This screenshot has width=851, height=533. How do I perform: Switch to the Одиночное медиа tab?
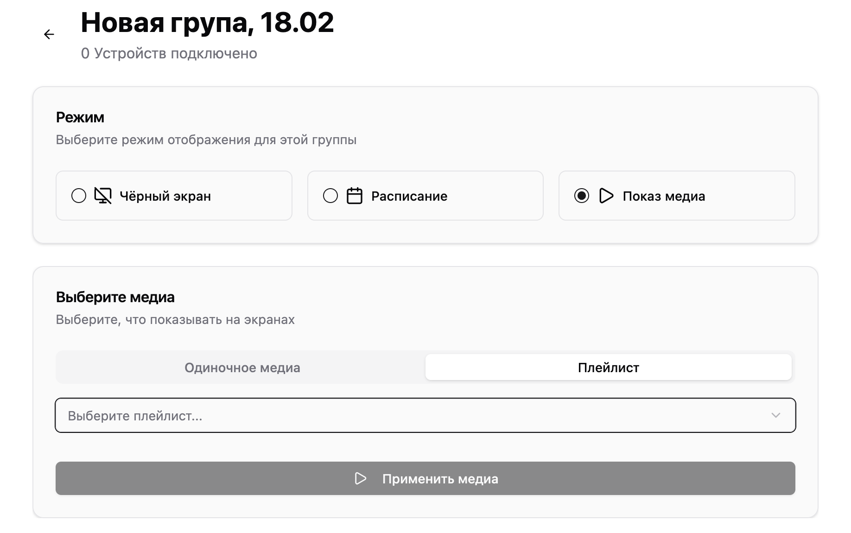(242, 368)
